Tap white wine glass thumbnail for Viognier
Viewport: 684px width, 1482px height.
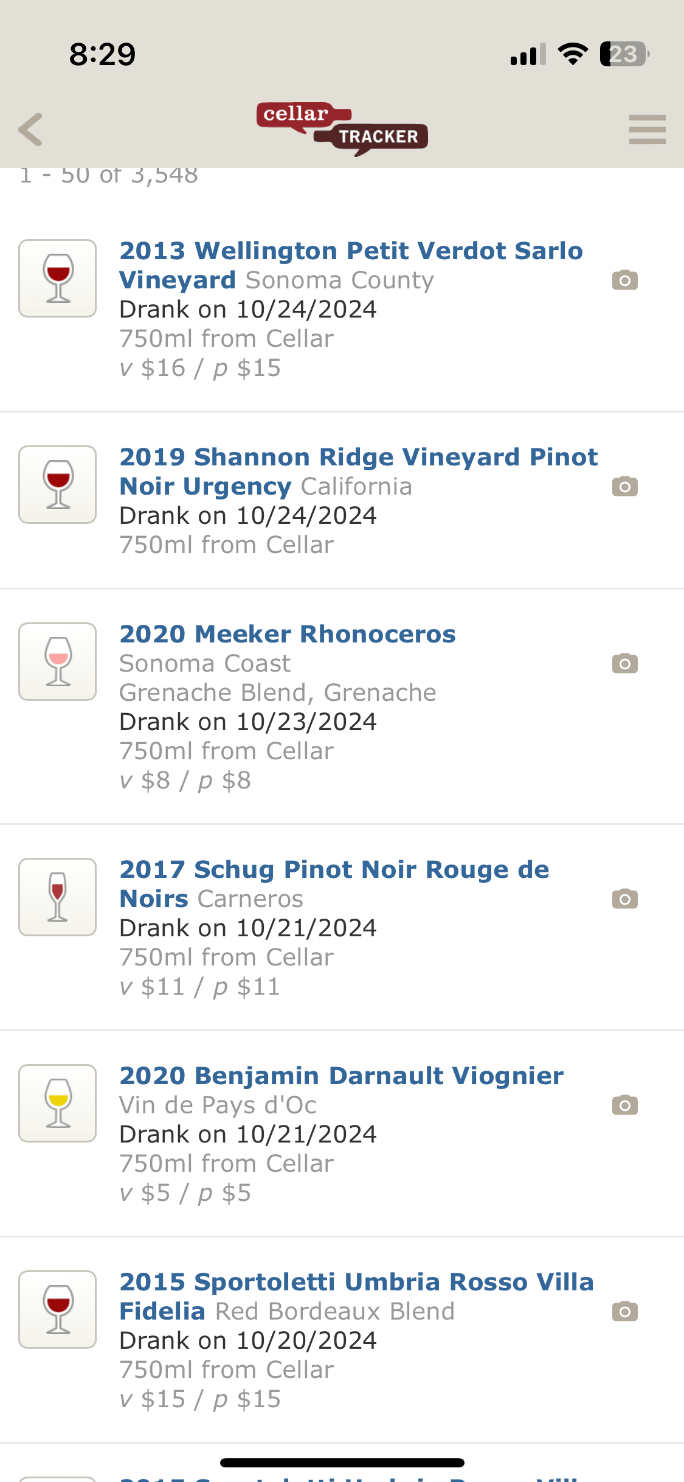[58, 1104]
